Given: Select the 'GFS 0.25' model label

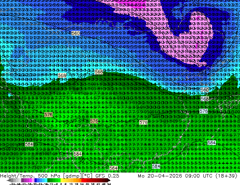Looking at the screenshot, I should [107, 176].
